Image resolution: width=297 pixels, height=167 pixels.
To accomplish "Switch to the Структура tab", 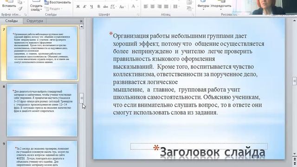I will click(35, 21).
